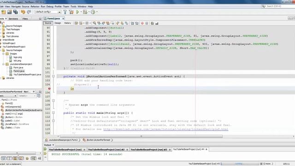Click the Find Selection magnifier icon in editor toolbar
The image size is (295, 166).
(x=94, y=23)
